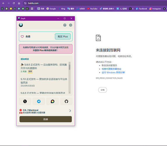Open Geph's X (Twitter) page
This screenshot has width=167, height=146.
25,101
